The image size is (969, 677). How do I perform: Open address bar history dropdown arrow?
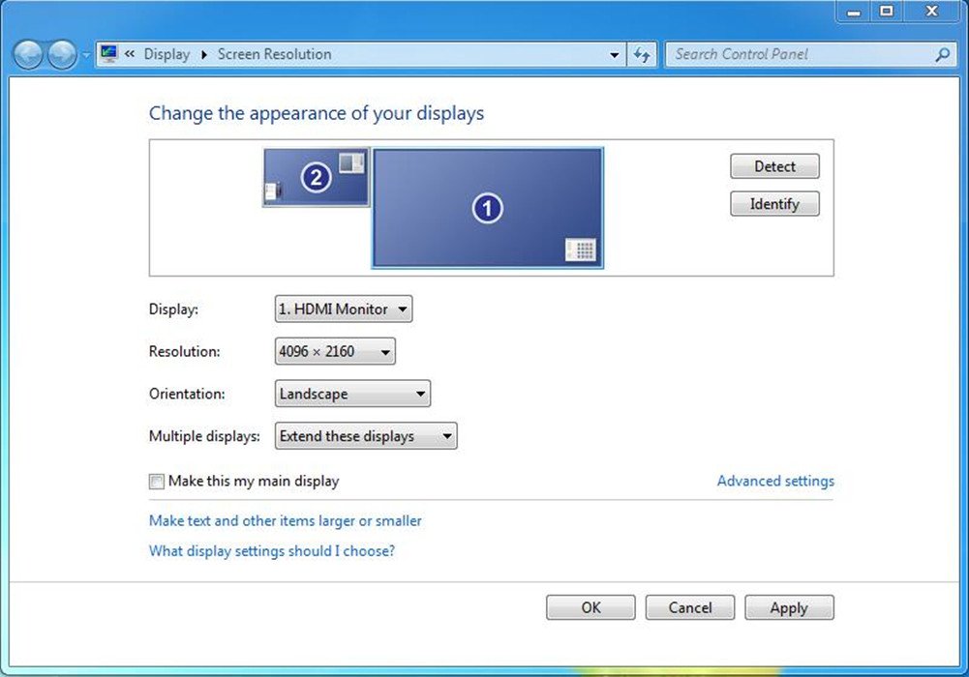point(615,55)
